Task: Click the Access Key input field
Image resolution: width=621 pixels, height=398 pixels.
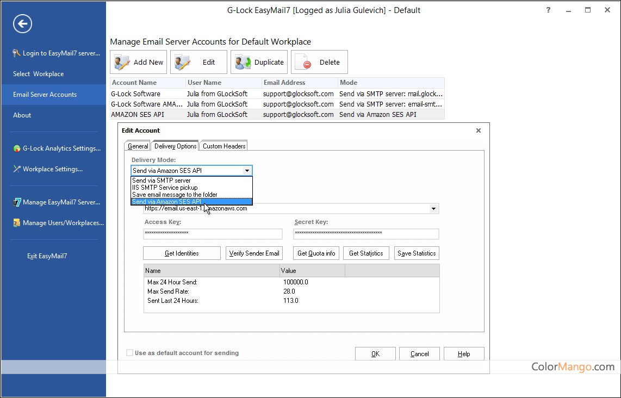Action: point(213,233)
